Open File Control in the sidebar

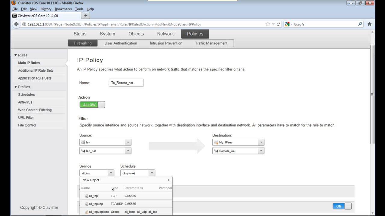click(27, 125)
